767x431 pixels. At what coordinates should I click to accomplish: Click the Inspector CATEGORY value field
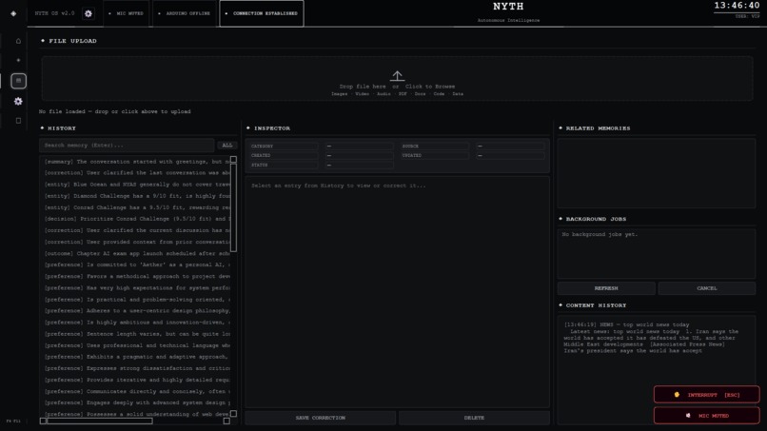tap(359, 147)
